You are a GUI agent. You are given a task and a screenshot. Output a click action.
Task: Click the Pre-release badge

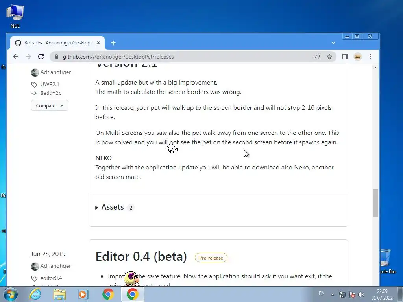[x=211, y=258]
